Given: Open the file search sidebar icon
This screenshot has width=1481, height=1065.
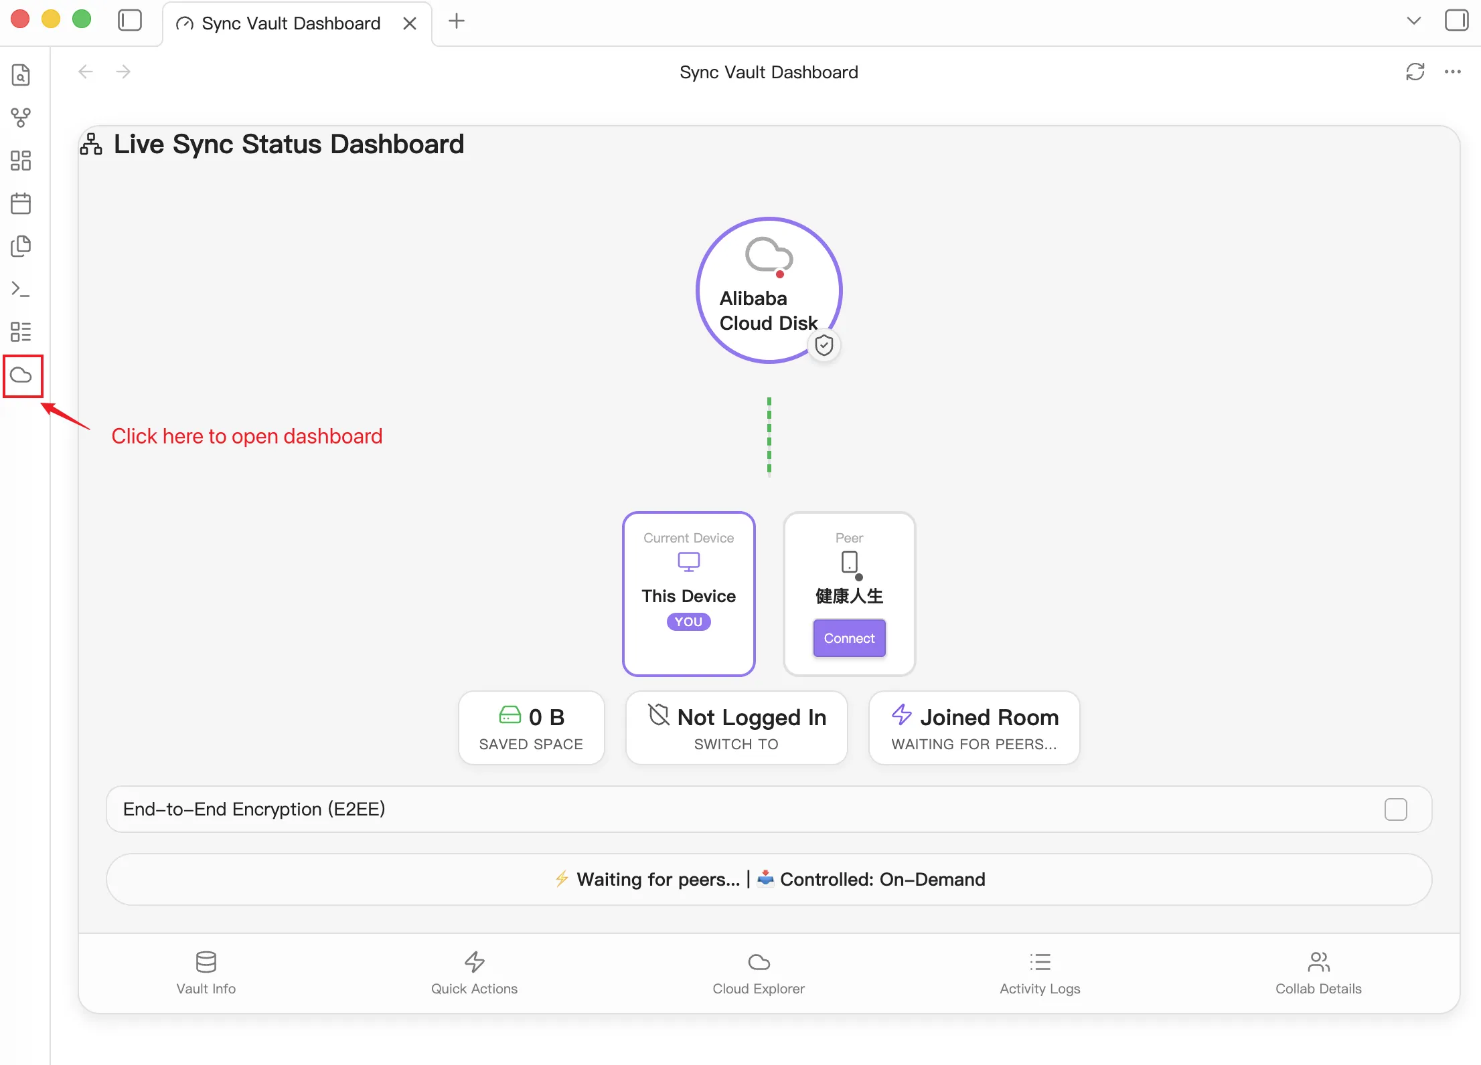Looking at the screenshot, I should pyautogui.click(x=21, y=75).
